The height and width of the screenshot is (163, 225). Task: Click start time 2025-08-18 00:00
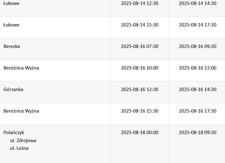tap(140, 132)
